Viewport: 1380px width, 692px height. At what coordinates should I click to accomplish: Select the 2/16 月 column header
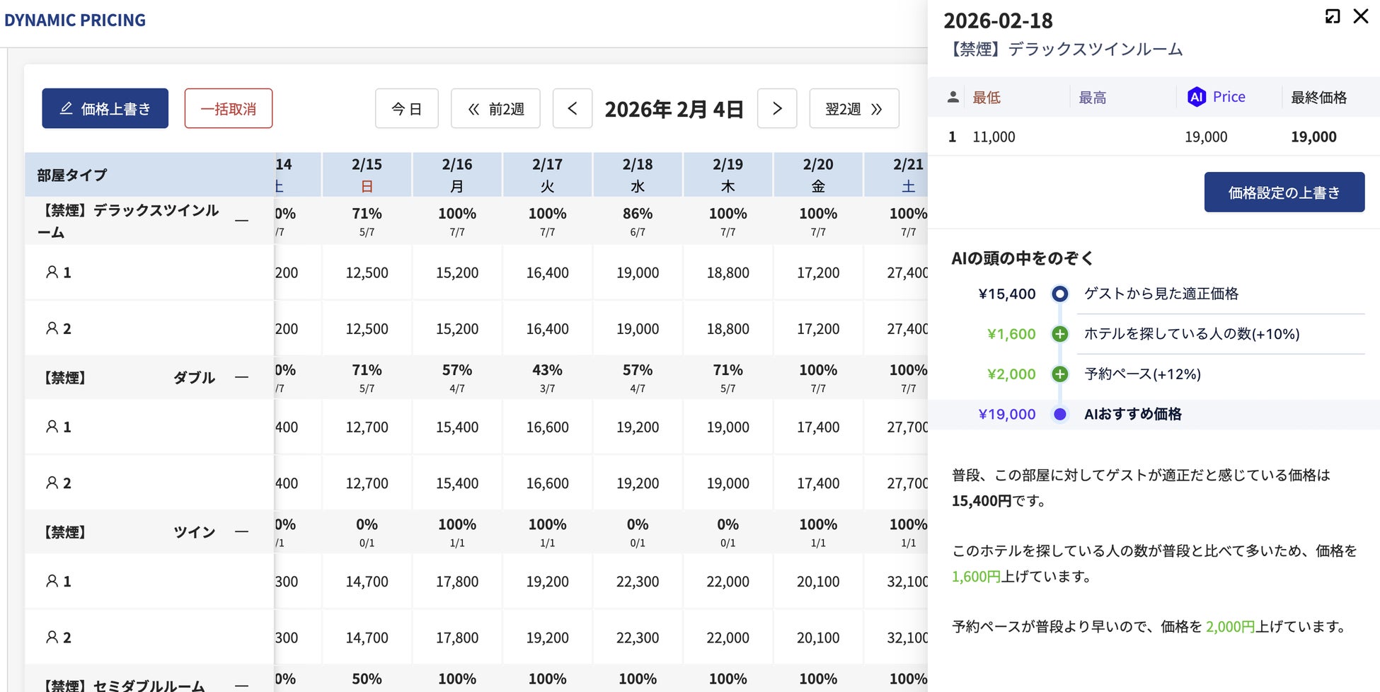coord(457,175)
